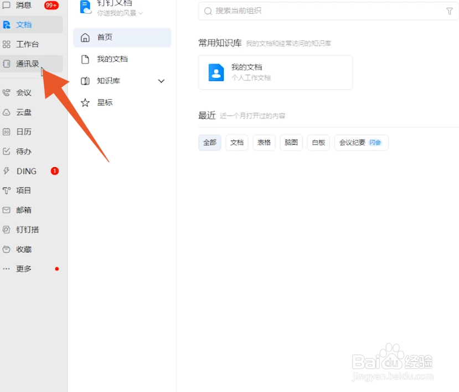Select the 文档 documents icon in sidebar
459x392 pixels.
pos(7,24)
